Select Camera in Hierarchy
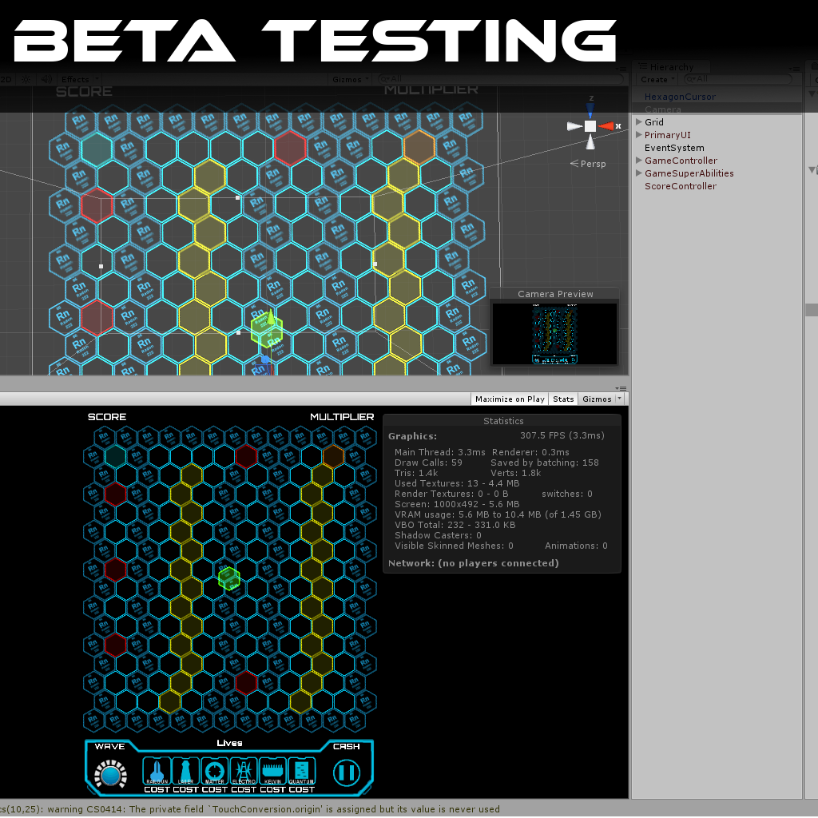 (662, 109)
